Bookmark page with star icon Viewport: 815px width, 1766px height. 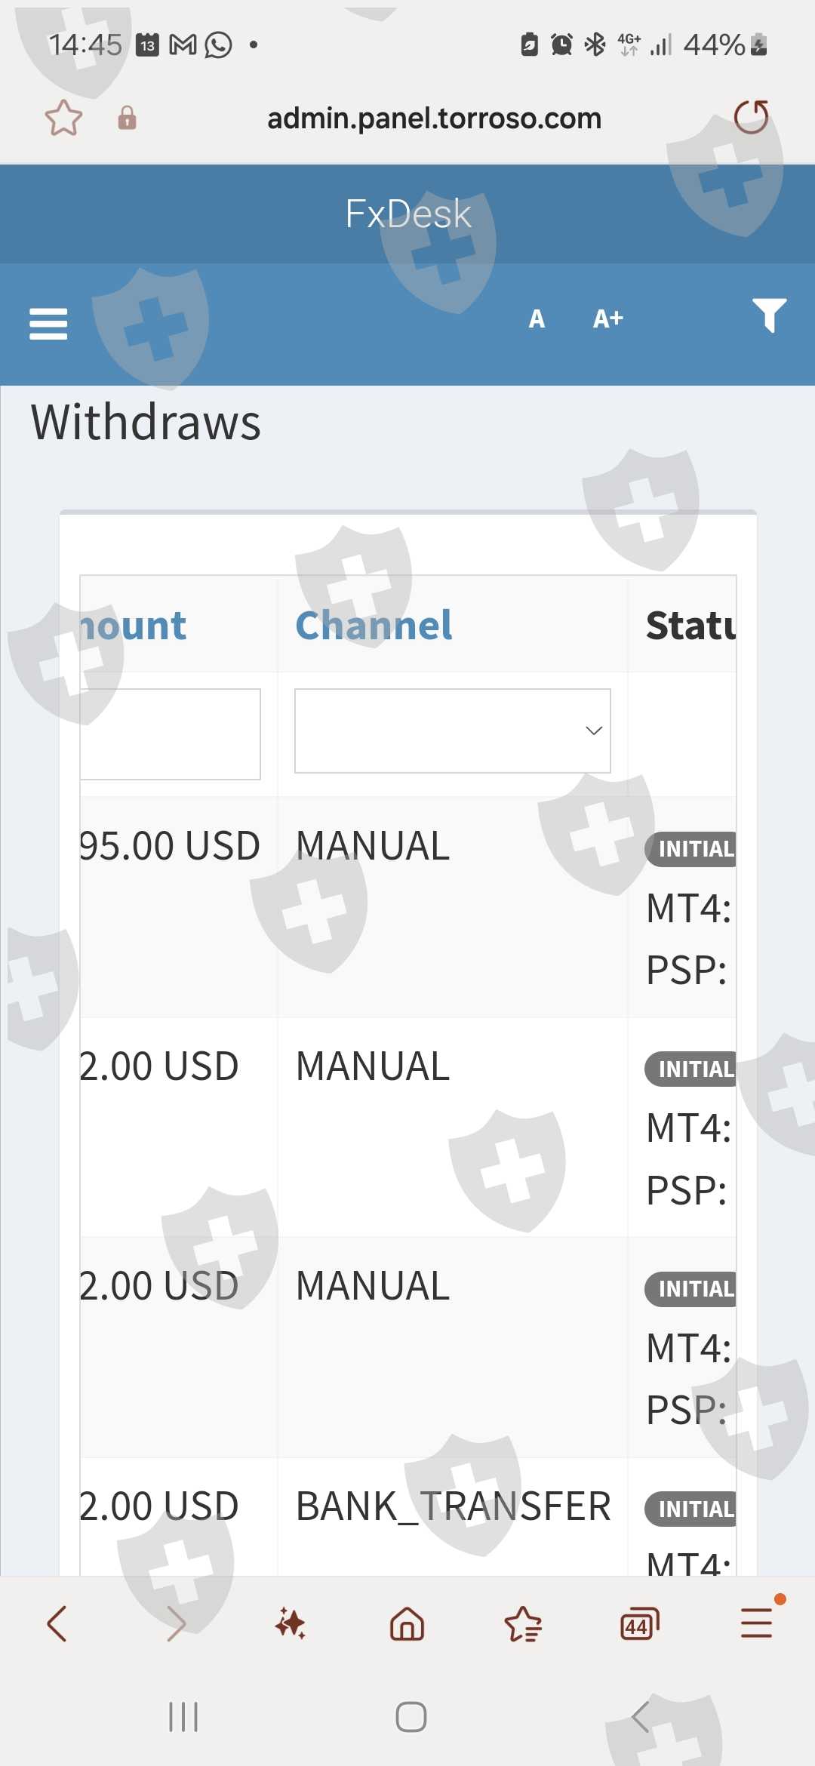(63, 118)
